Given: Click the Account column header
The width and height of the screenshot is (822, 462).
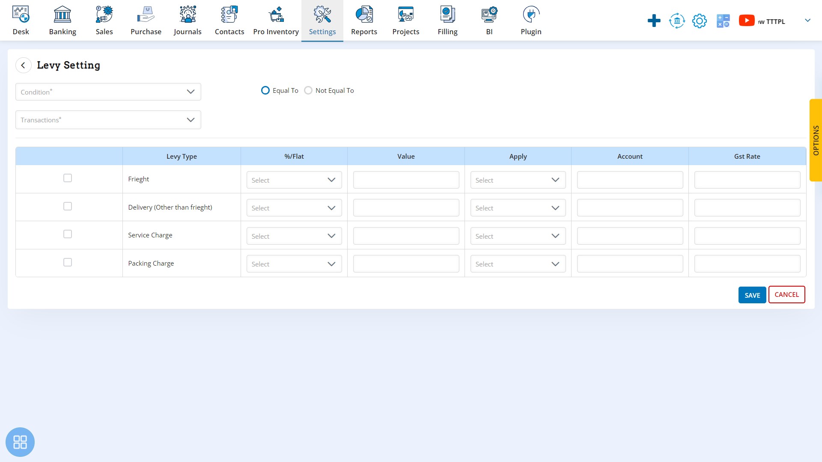Looking at the screenshot, I should click(x=630, y=156).
